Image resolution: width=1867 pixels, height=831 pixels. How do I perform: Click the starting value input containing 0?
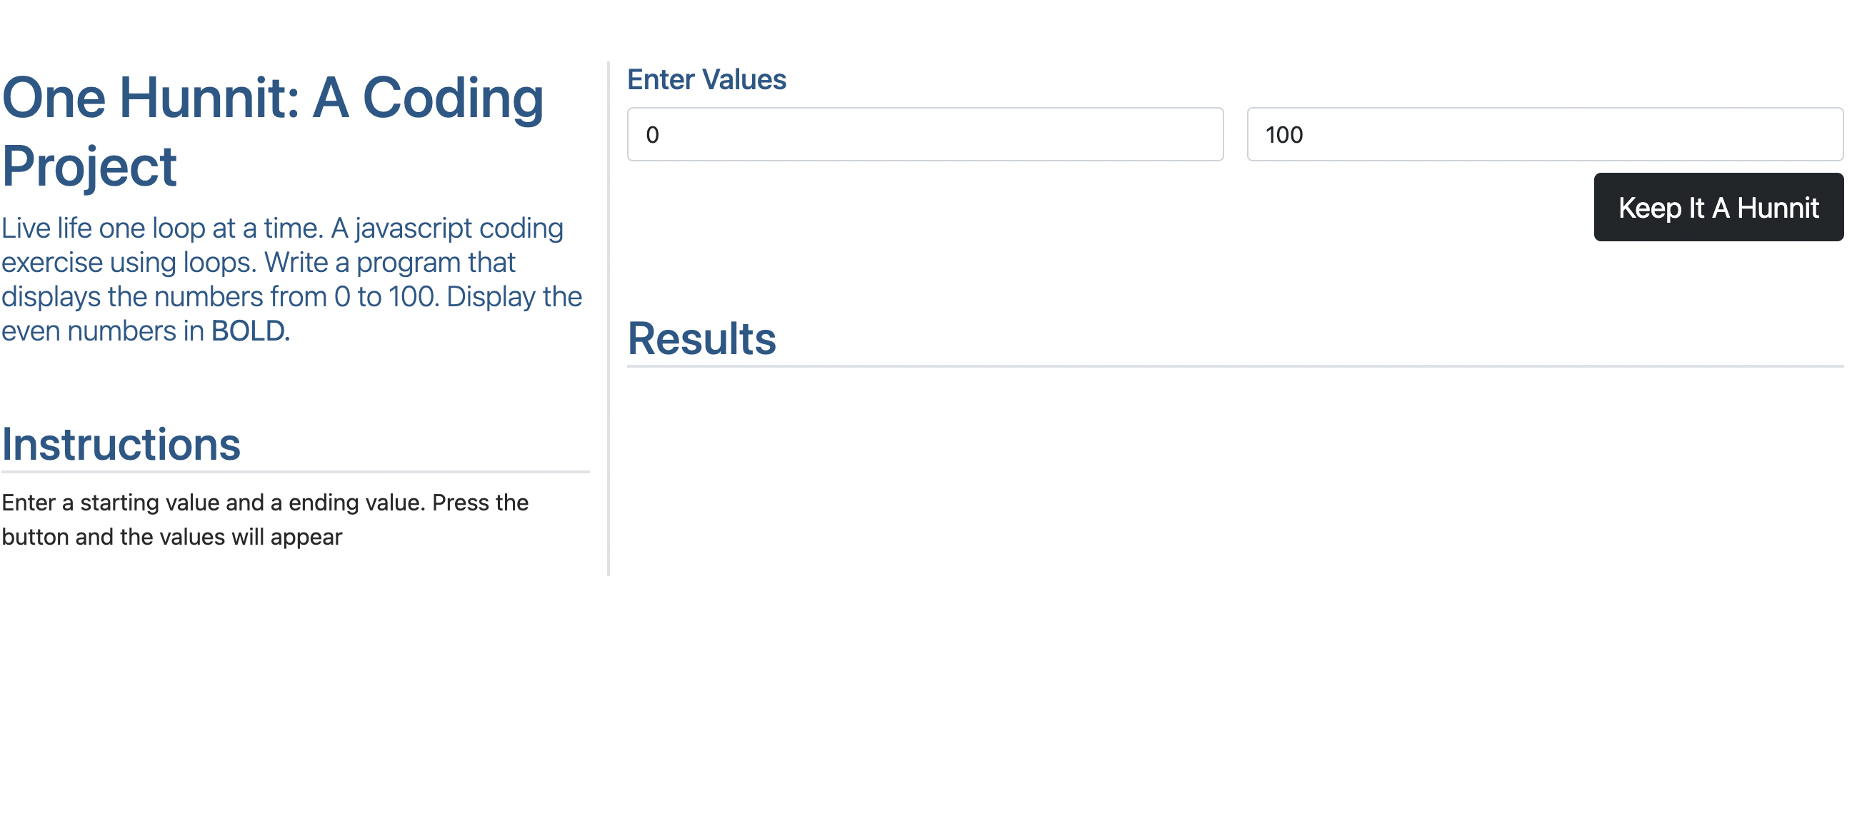click(x=925, y=135)
